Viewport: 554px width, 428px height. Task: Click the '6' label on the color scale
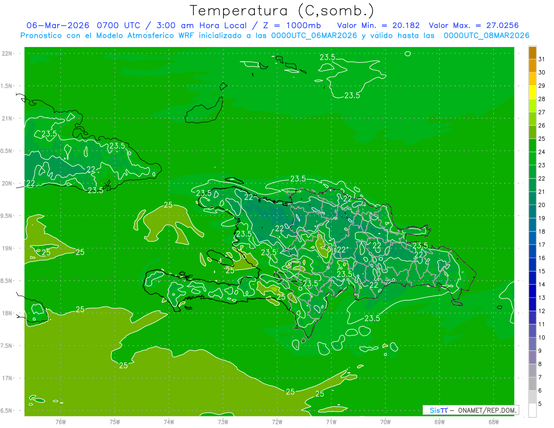[x=540, y=391]
